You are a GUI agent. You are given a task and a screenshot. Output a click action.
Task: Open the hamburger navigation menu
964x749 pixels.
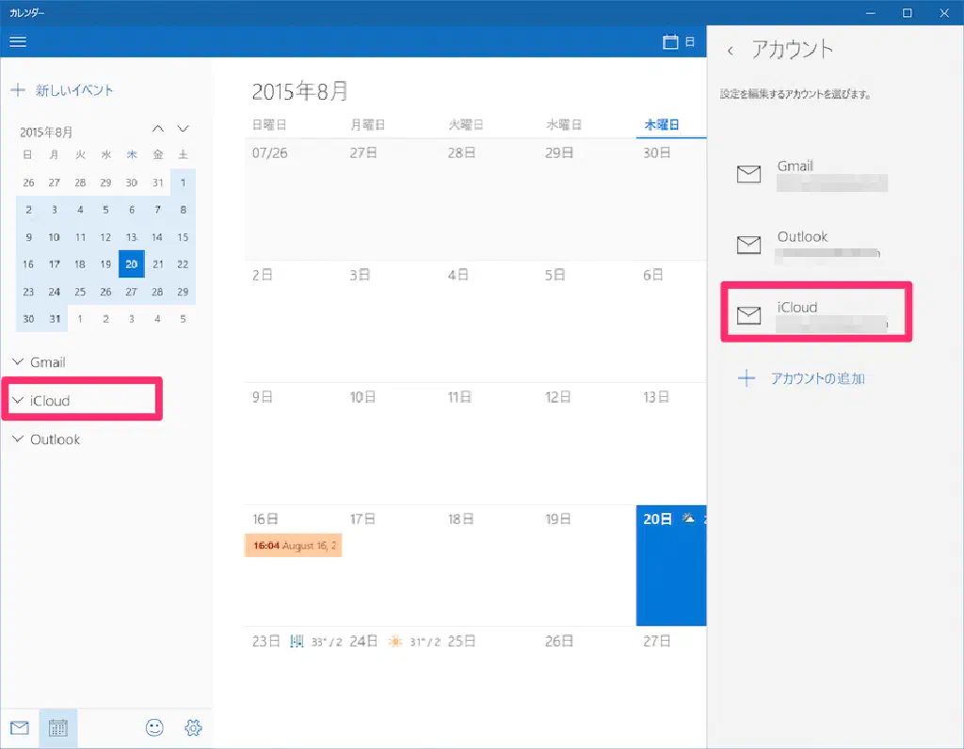click(x=17, y=41)
